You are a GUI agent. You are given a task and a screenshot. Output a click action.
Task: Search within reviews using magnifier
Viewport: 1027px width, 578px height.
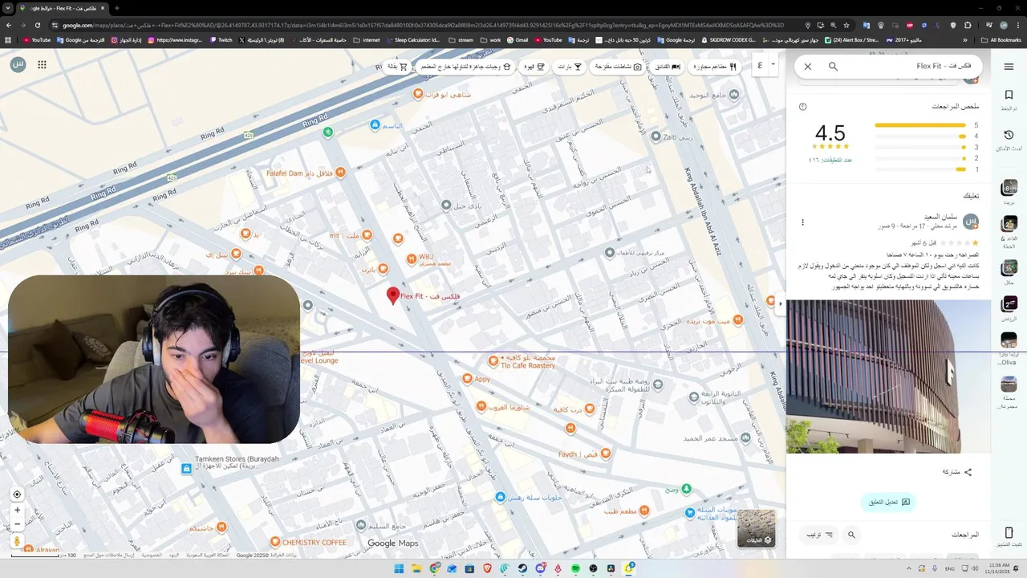pos(852,535)
